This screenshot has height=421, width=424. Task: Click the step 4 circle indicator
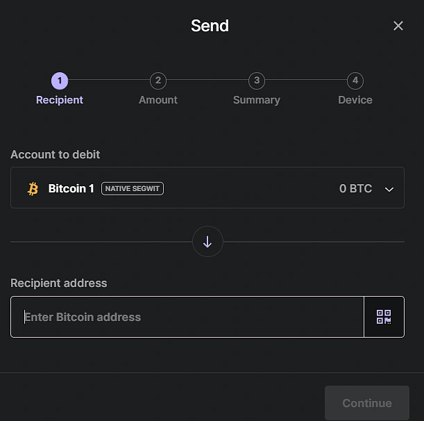[x=355, y=81]
